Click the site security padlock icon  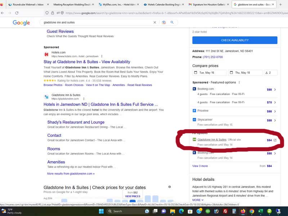point(53,13)
